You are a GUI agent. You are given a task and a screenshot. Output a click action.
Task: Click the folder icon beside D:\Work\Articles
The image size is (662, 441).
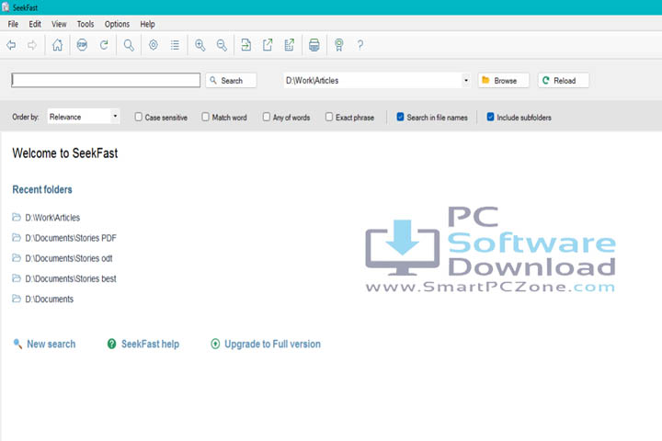[17, 218]
